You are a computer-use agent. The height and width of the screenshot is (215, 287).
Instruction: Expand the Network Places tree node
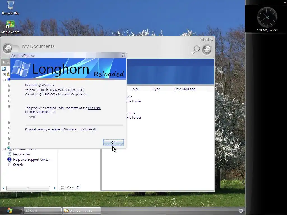click(4, 149)
